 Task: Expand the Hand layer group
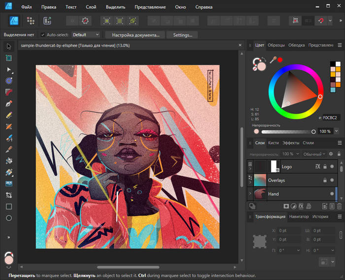click(250, 194)
